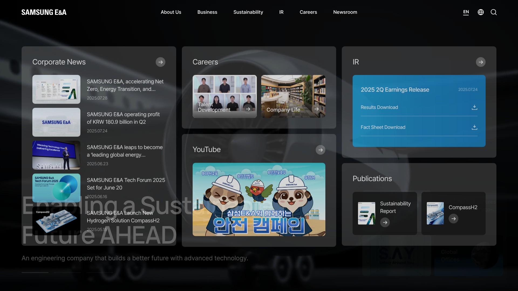Click the Sustainability Report arrow icon
This screenshot has width=518, height=291.
(385, 222)
